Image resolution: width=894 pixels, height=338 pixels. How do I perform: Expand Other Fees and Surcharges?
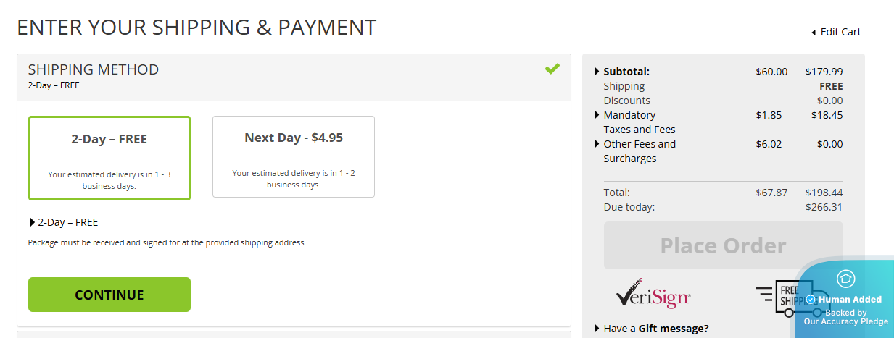[597, 144]
